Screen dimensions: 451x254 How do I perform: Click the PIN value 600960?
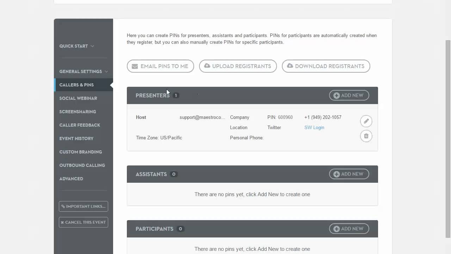click(x=285, y=117)
